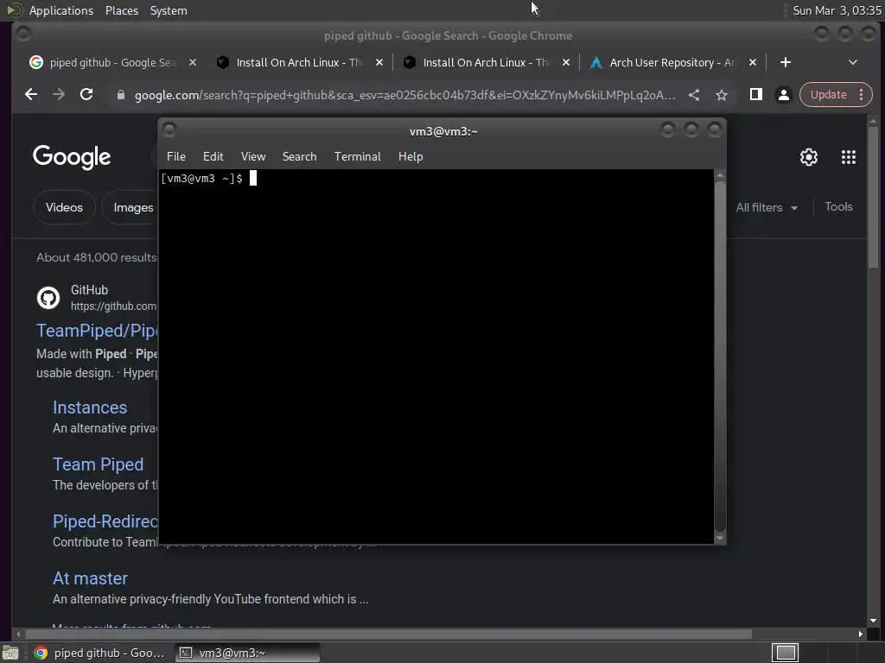Click the Update button in Chrome

(x=828, y=95)
